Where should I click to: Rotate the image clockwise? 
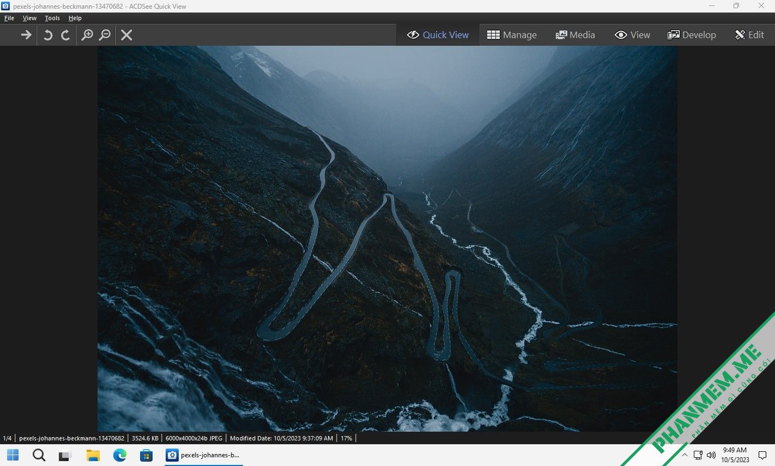click(65, 35)
